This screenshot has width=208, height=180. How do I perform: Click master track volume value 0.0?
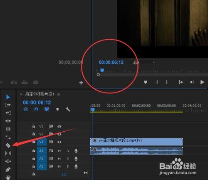(64, 175)
